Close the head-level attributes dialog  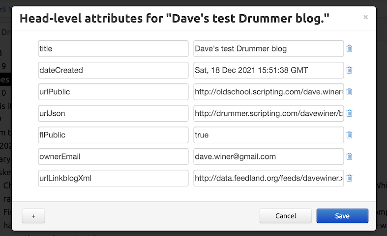[365, 17]
